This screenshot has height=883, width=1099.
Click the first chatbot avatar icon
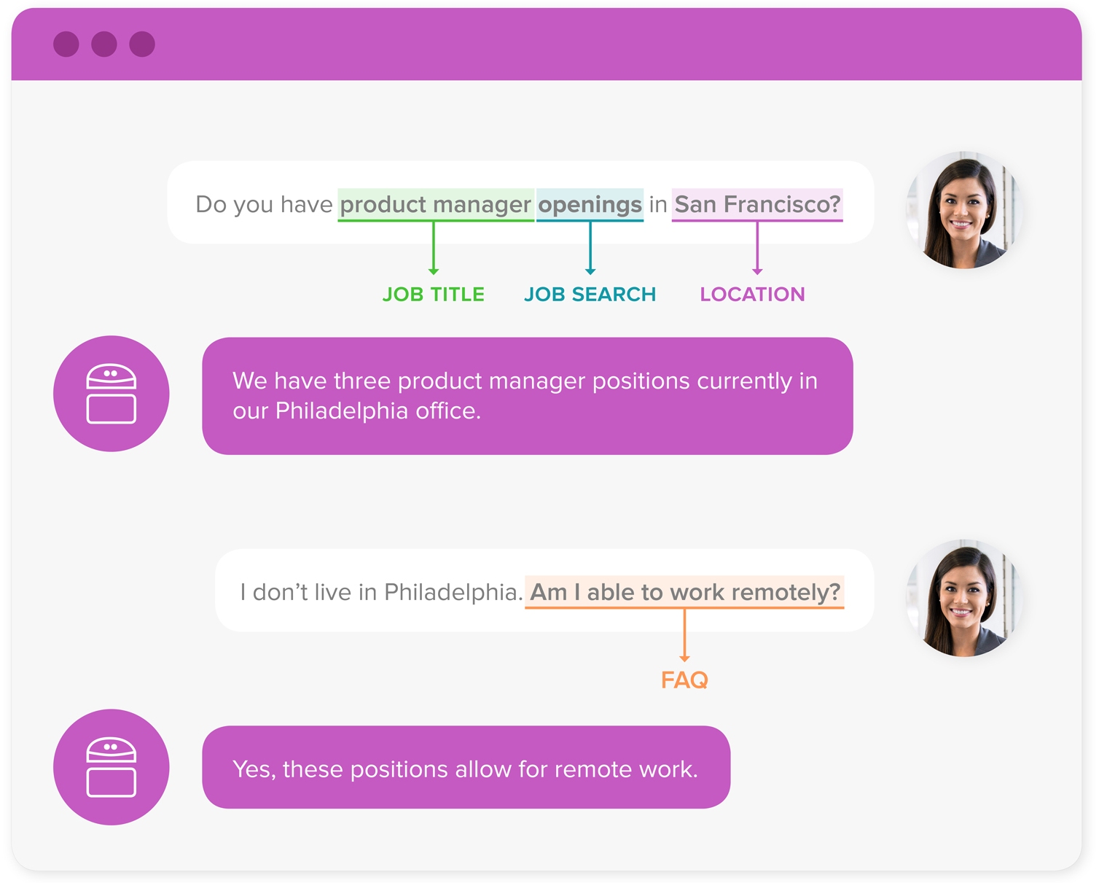click(111, 394)
